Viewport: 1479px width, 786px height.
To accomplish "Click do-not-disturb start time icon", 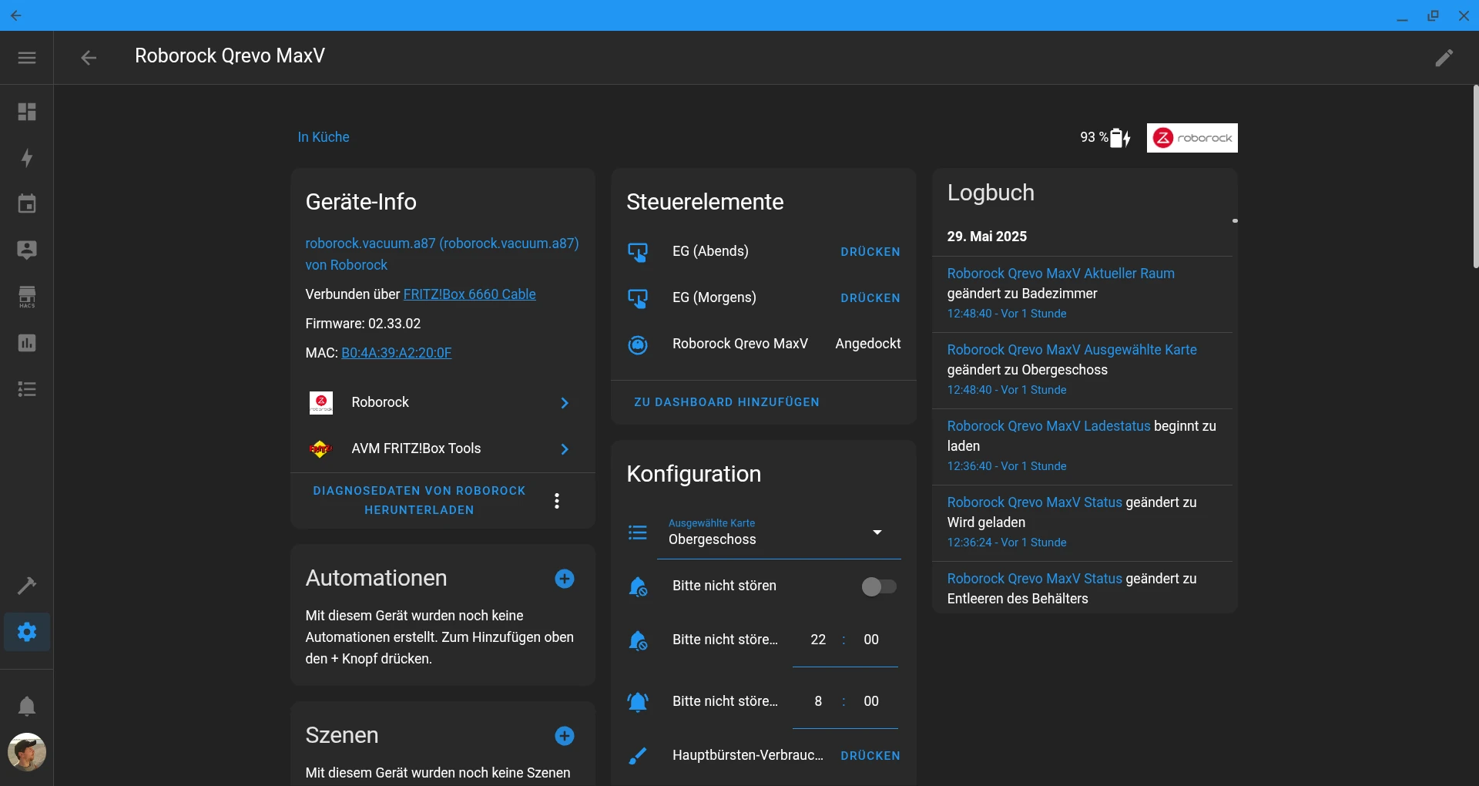I will pos(638,640).
